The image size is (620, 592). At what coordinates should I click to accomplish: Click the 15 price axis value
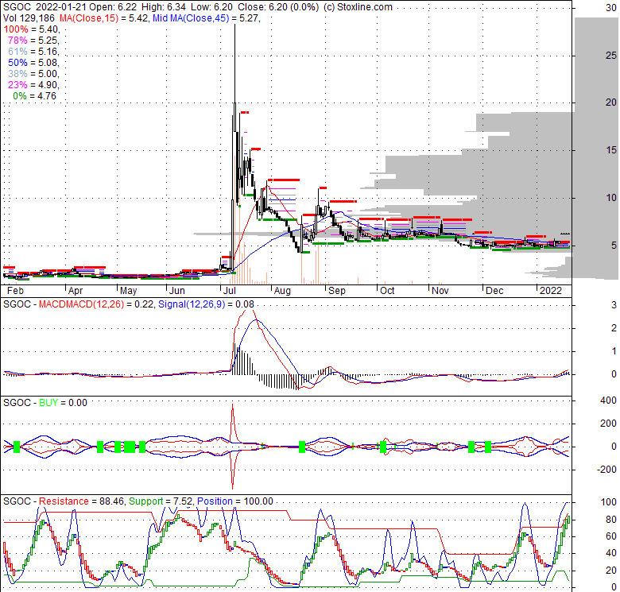point(611,150)
